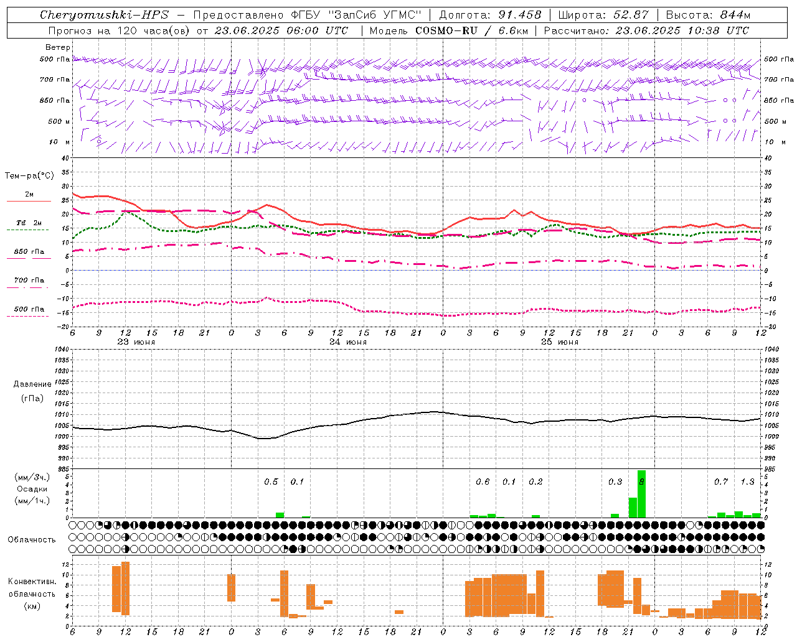This screenshot has width=797, height=637.
Task: Select the model label COSMO-RU / 6.6км
Action: 471,30
